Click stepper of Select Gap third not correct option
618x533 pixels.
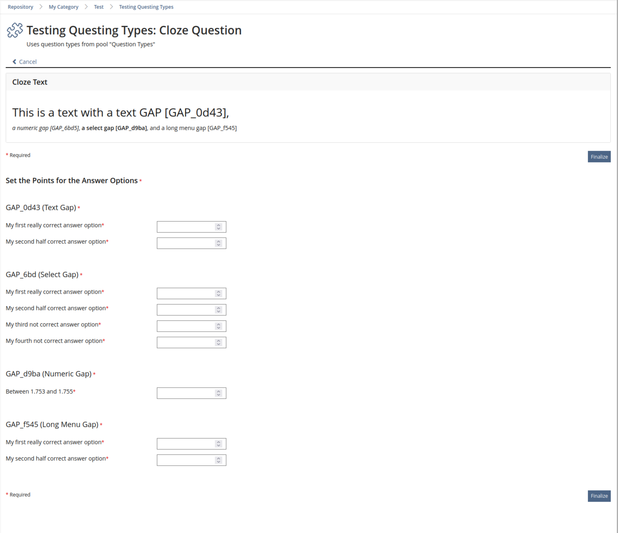(218, 326)
